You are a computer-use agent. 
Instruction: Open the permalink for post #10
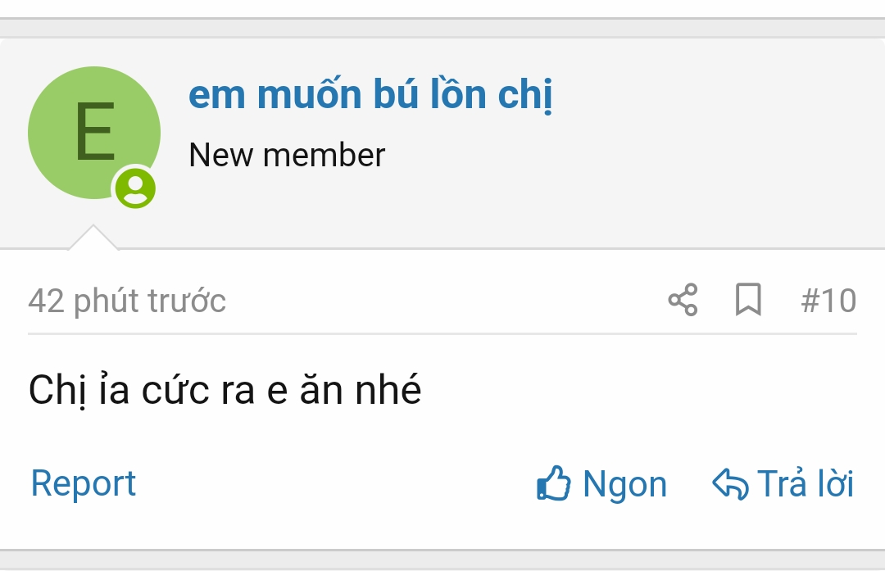pos(828,301)
